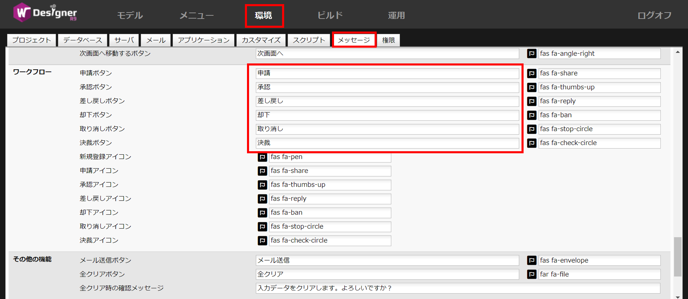Click the 取り消し button label field
Screen dimensions: 688x299
(x=387, y=129)
